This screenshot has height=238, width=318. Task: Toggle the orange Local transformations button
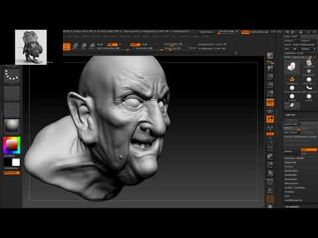270,119
